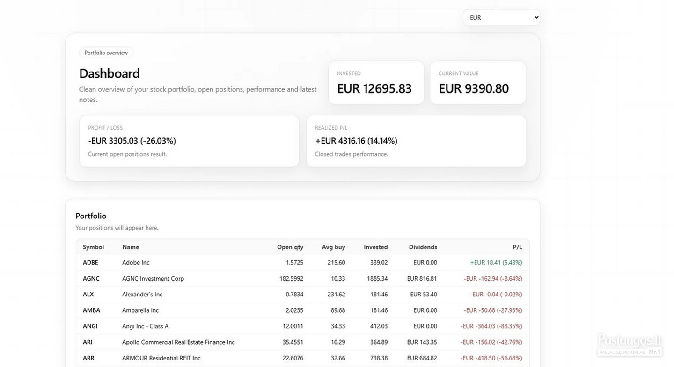This screenshot has width=674, height=367.
Task: Open Apollo Commercial Real Estate Finance row
Action: pyautogui.click(x=303, y=342)
